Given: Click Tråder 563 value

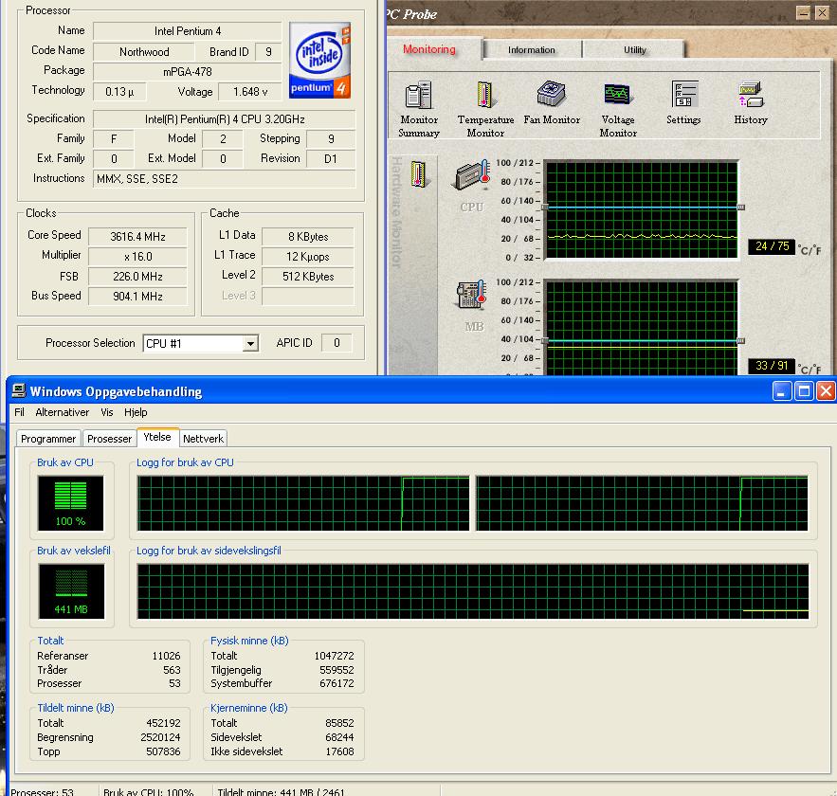Looking at the screenshot, I should 172,670.
